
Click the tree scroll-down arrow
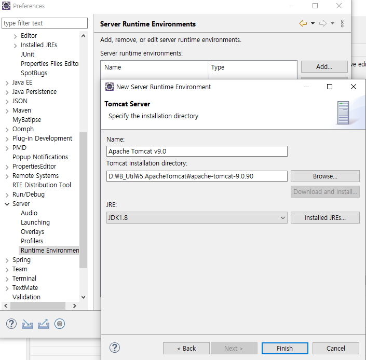pyautogui.click(x=84, y=297)
